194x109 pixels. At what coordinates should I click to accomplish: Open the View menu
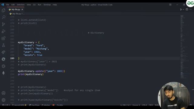click(29, 5)
